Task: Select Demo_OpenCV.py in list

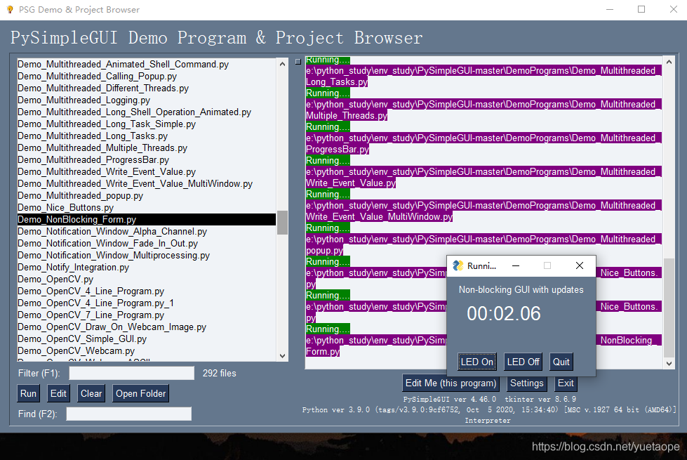Action: tap(147, 280)
